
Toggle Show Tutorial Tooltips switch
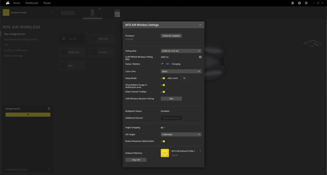coord(163,92)
